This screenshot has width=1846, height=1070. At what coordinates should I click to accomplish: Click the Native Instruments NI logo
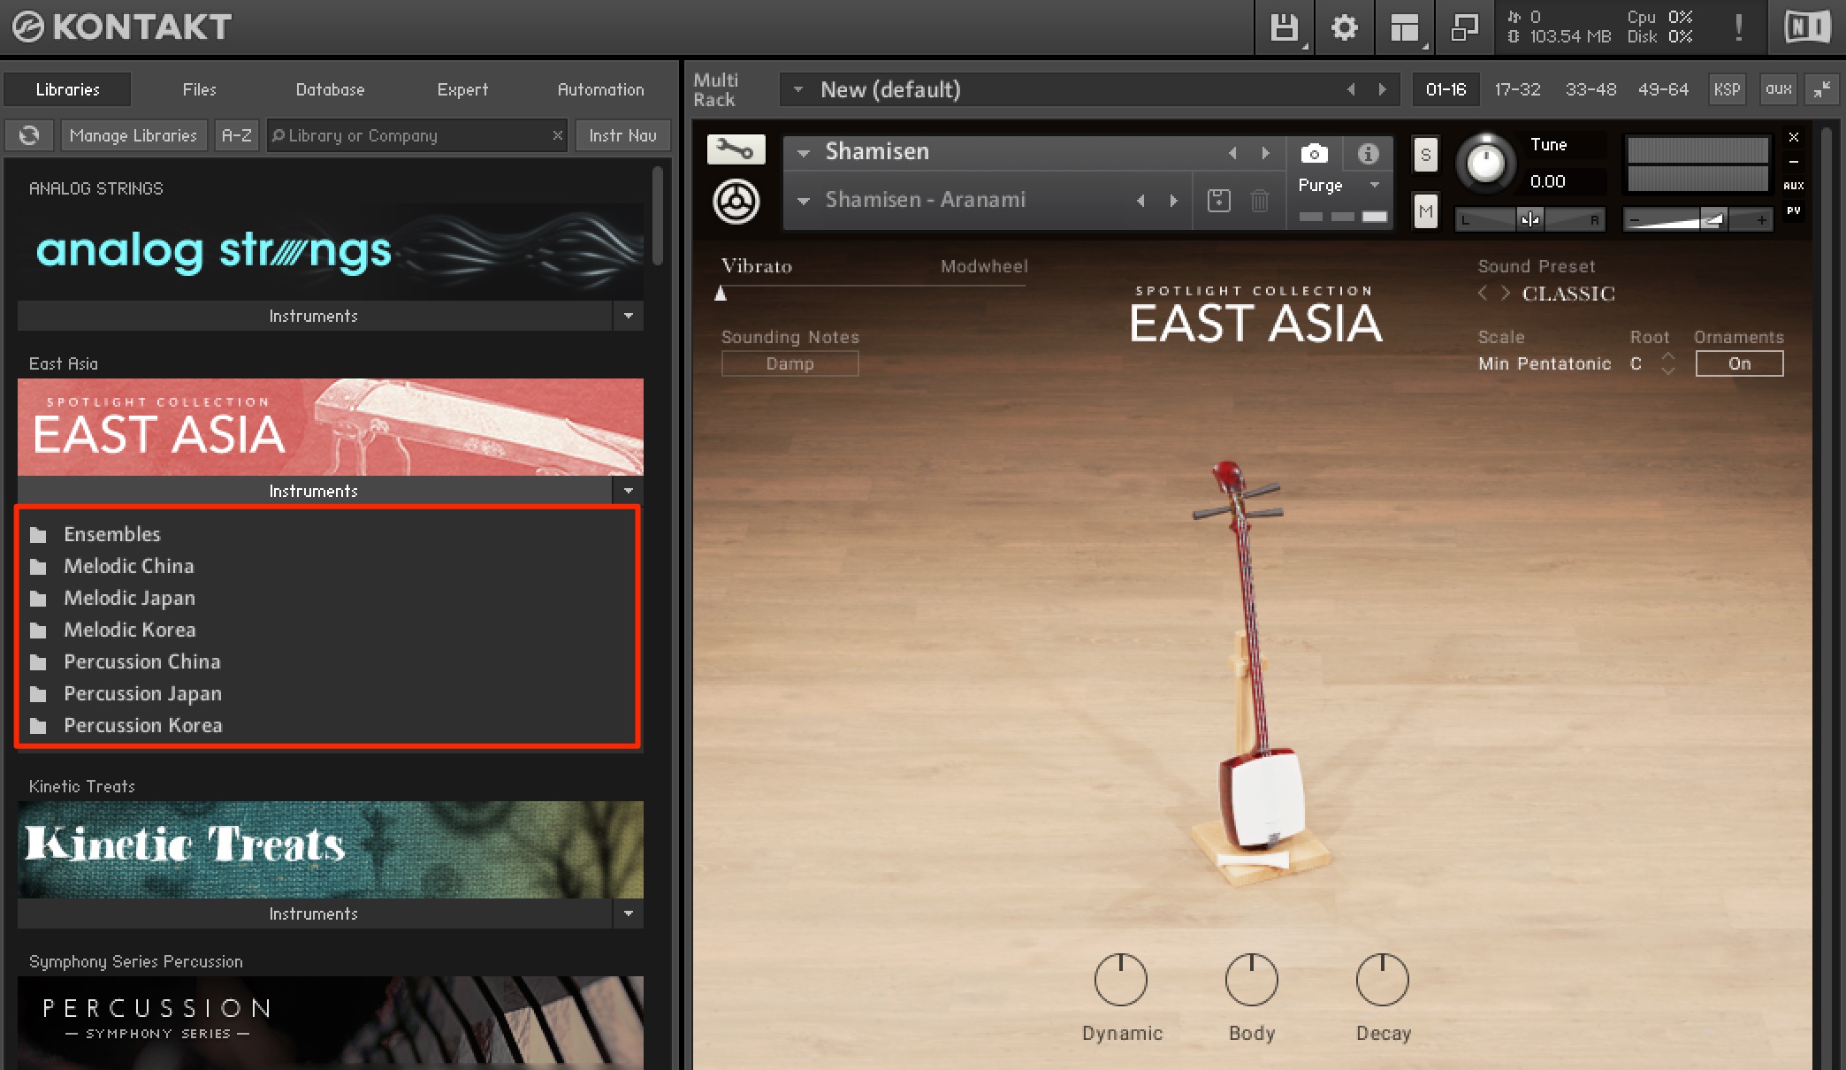click(x=1807, y=27)
